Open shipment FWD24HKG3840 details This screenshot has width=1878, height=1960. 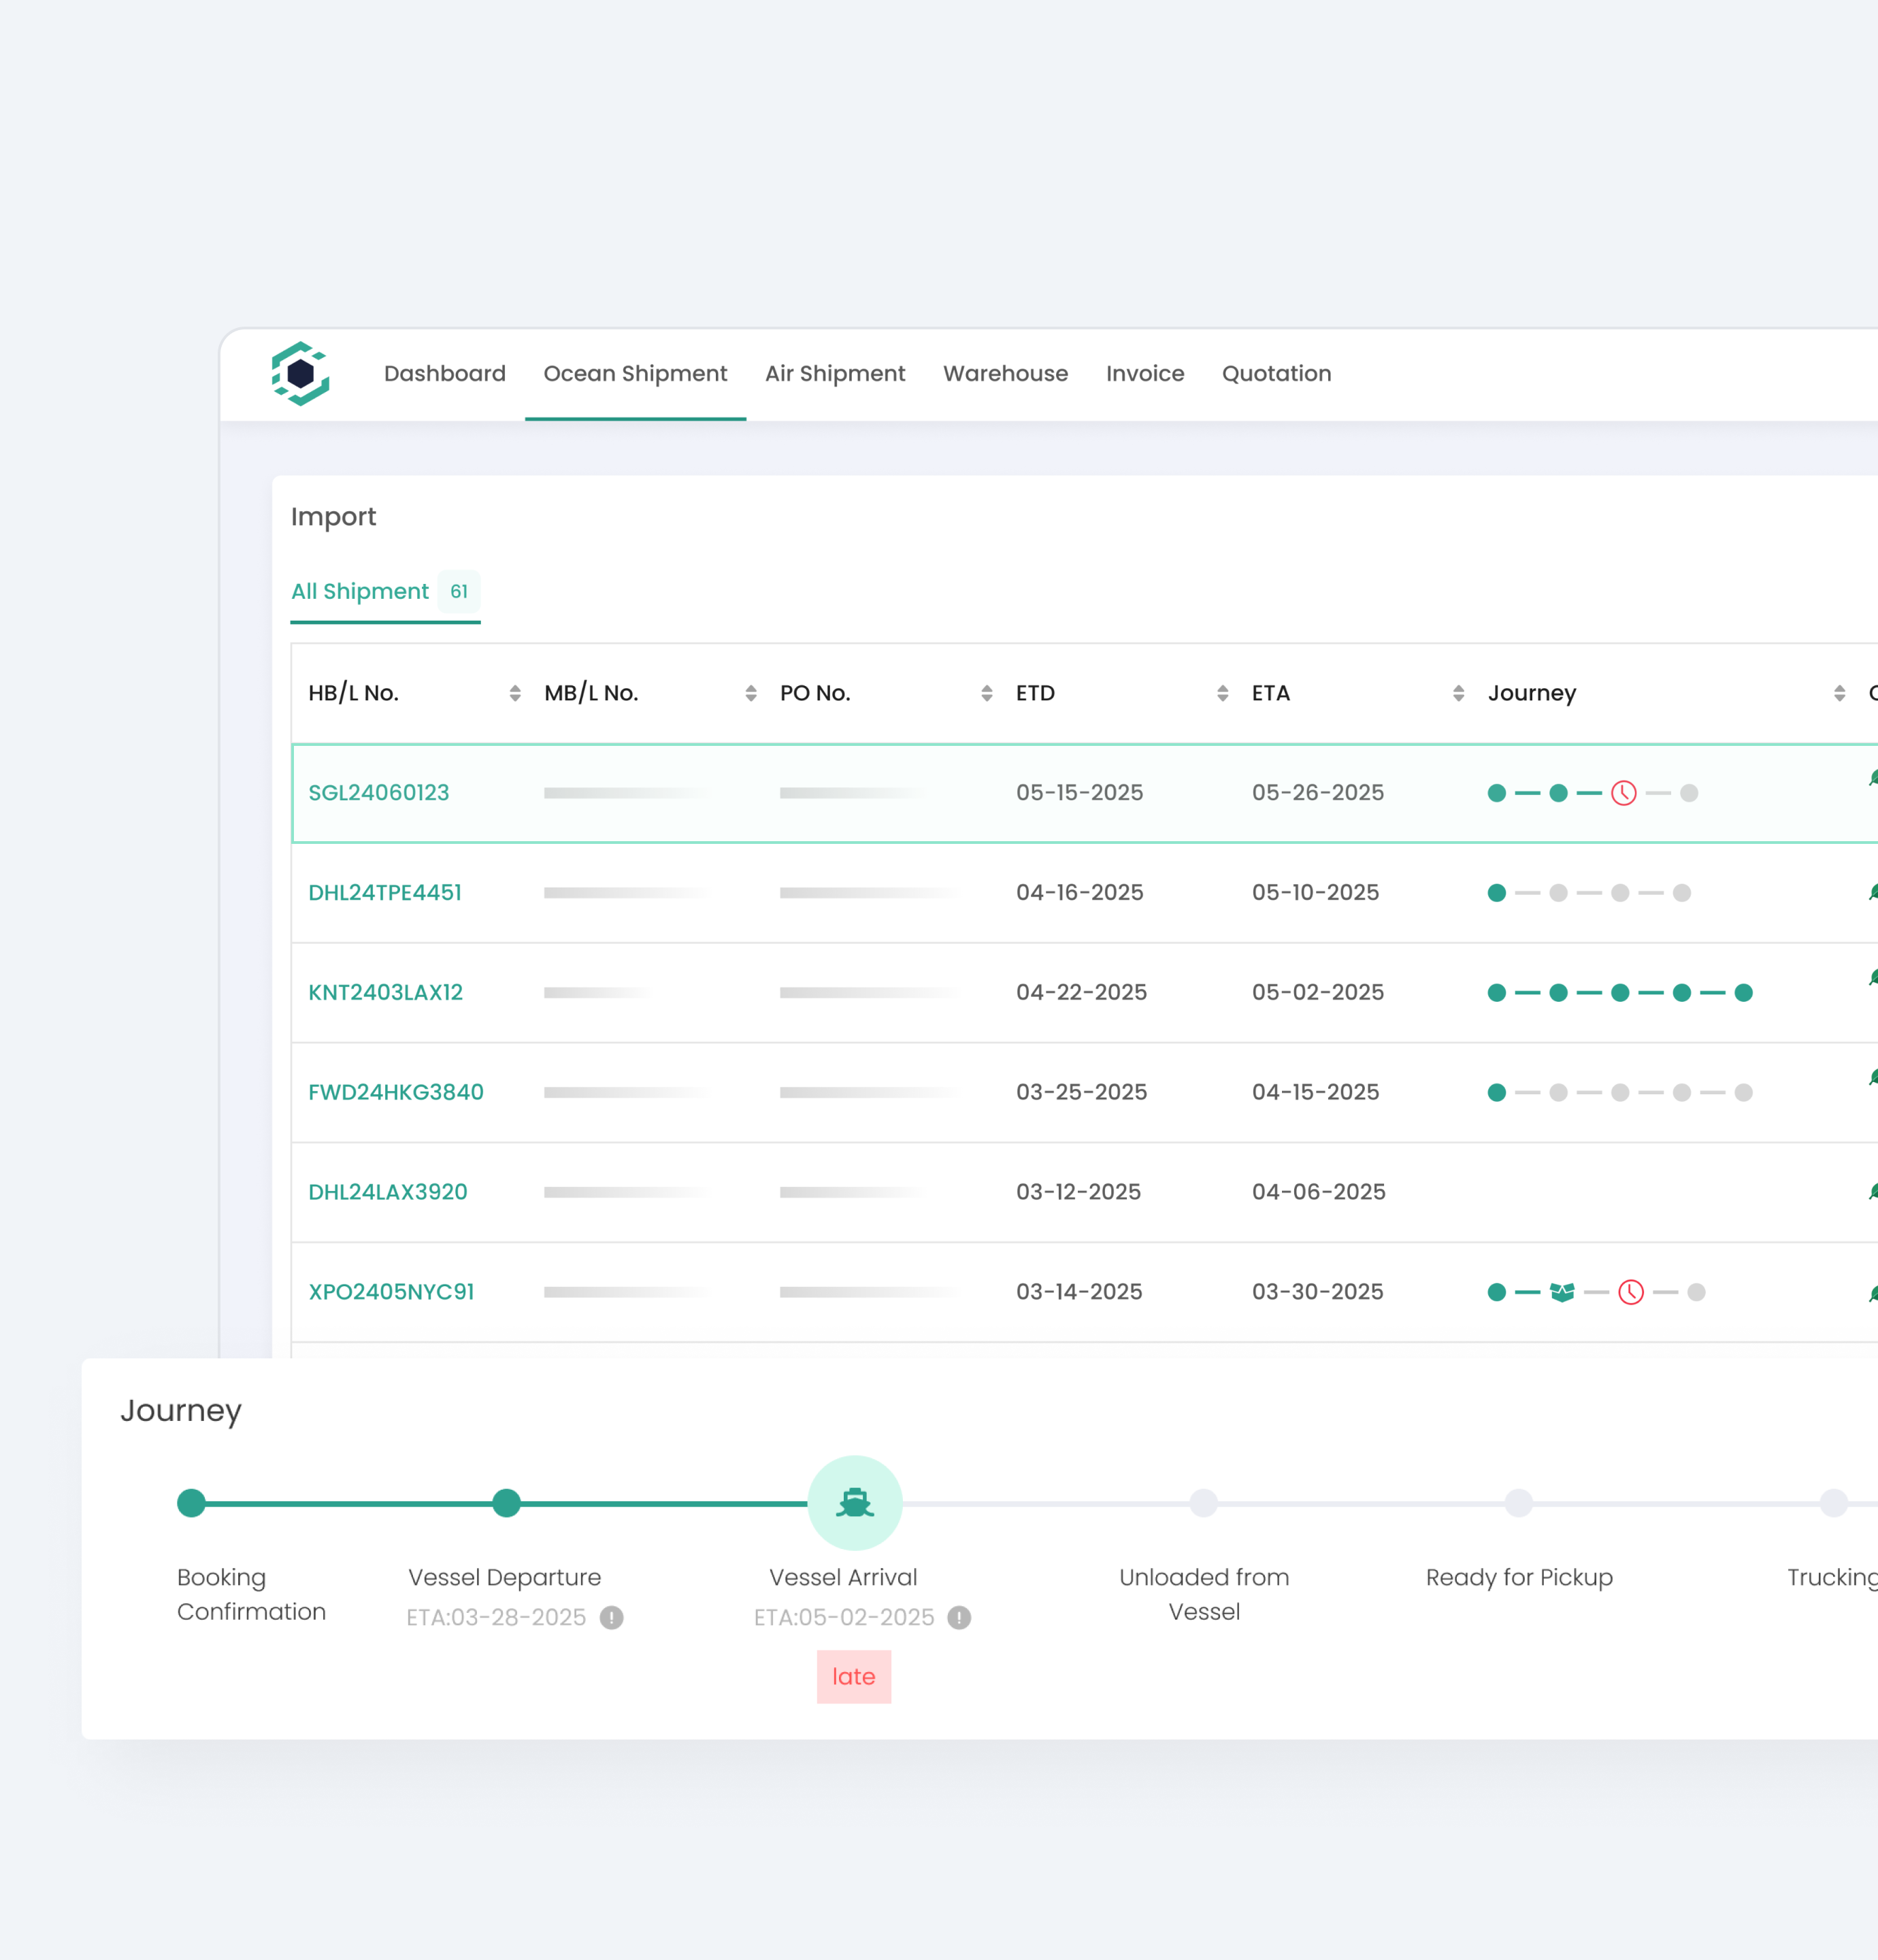point(395,1092)
